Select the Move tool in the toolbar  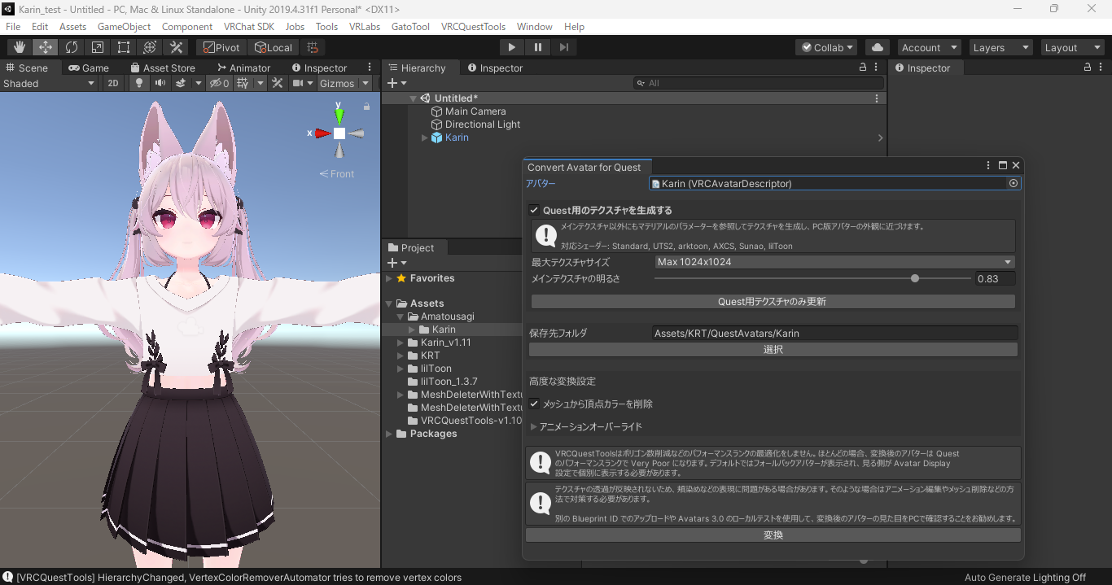coord(45,46)
